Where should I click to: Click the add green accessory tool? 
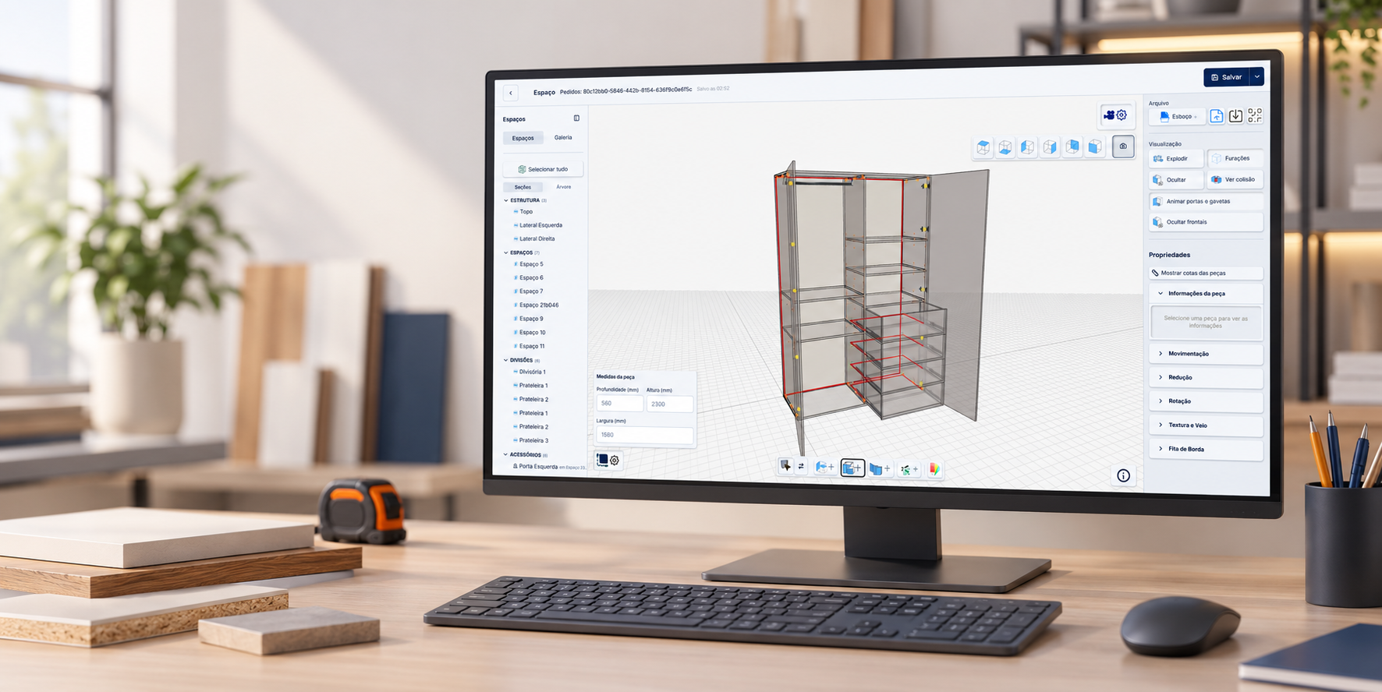click(909, 470)
